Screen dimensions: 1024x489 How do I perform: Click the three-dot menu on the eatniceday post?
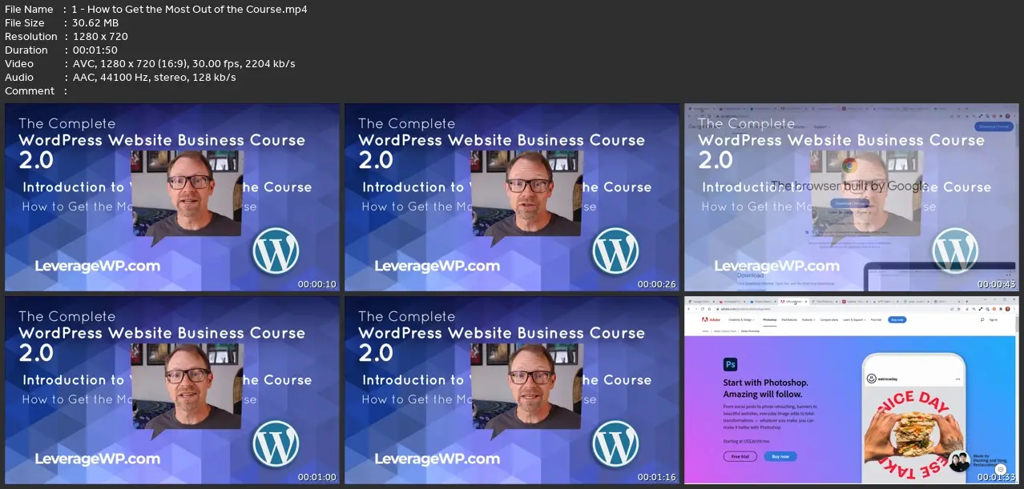957,379
